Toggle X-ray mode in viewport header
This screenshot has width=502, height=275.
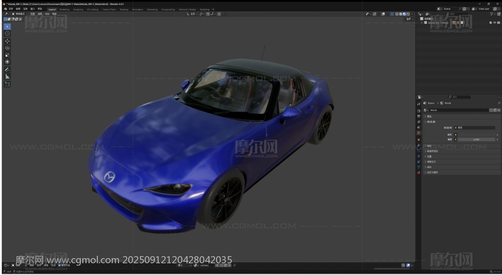tap(392, 14)
